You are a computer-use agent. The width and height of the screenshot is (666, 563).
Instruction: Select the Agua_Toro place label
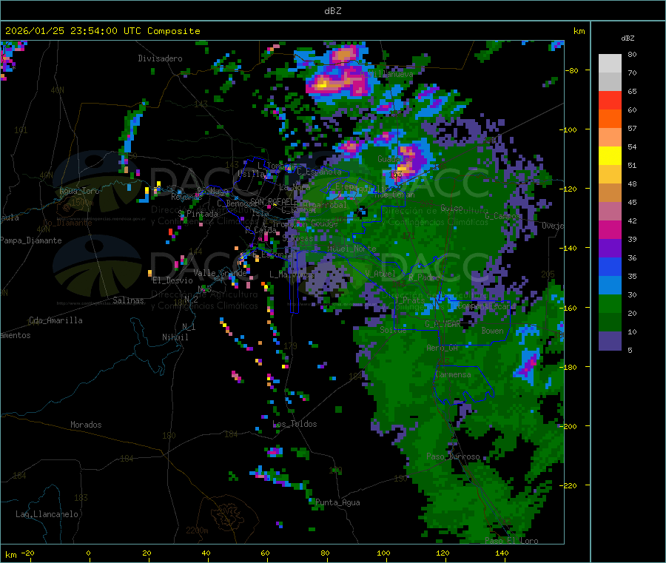click(x=79, y=191)
